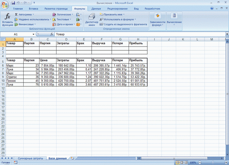This screenshot has height=165, width=229.
Task: Open the Разработчик tab
Action: click(x=153, y=9)
